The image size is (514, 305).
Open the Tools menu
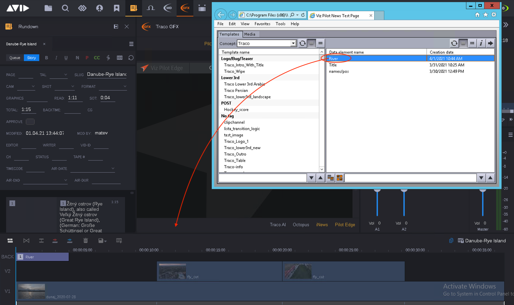tap(280, 24)
